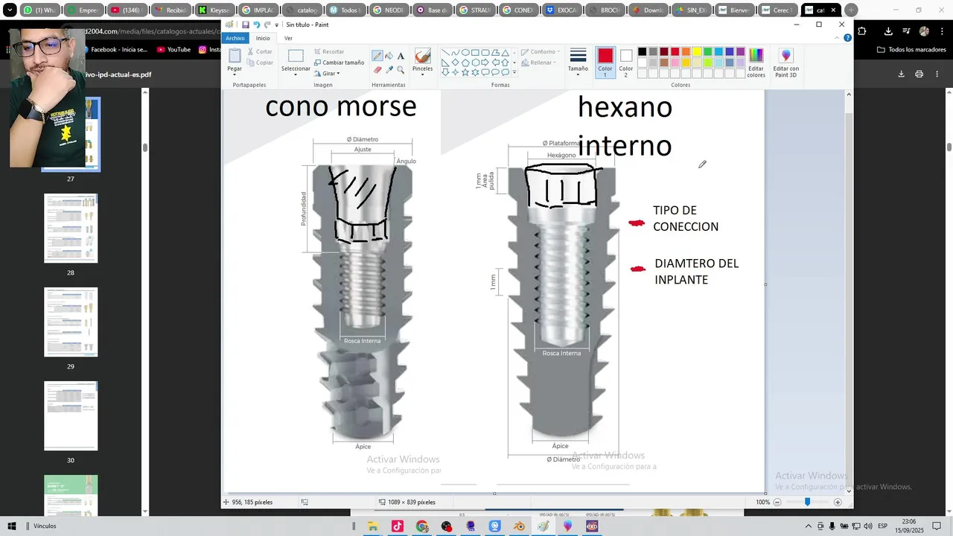Switch to the Inicio ribbon tab
Viewport: 953px width, 536px height.
click(263, 38)
